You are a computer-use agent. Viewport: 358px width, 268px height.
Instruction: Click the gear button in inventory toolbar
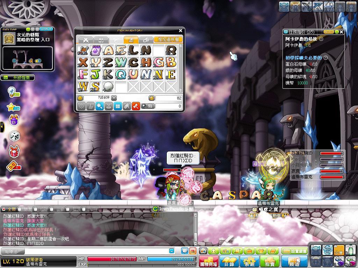(81, 106)
